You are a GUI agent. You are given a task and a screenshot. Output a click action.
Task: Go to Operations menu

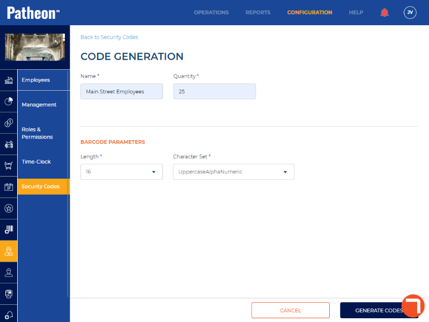211,12
